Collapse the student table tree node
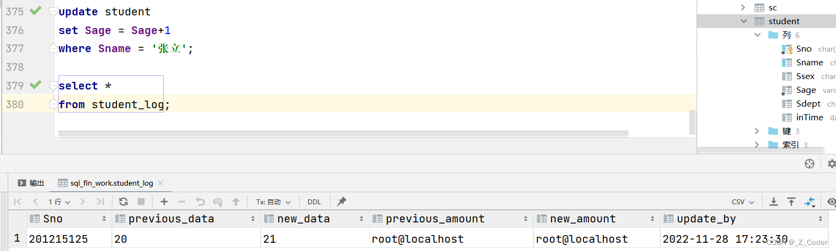836x251 pixels. click(743, 21)
